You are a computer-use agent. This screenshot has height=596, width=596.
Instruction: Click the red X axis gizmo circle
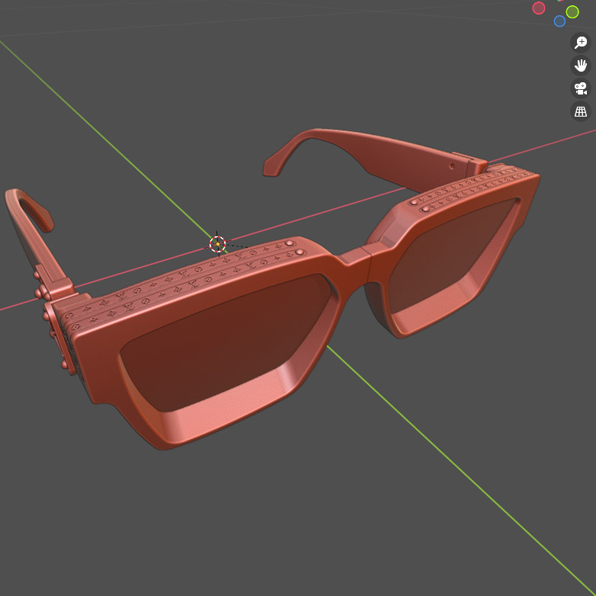[539, 8]
